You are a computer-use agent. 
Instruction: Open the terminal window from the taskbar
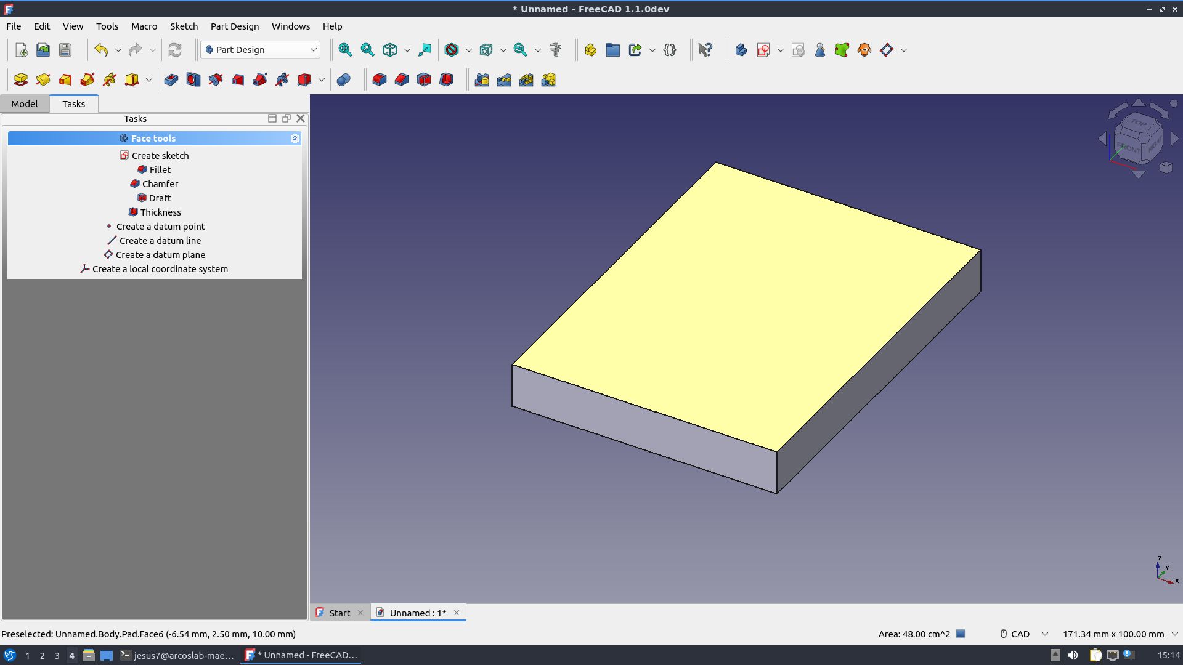coord(177,655)
